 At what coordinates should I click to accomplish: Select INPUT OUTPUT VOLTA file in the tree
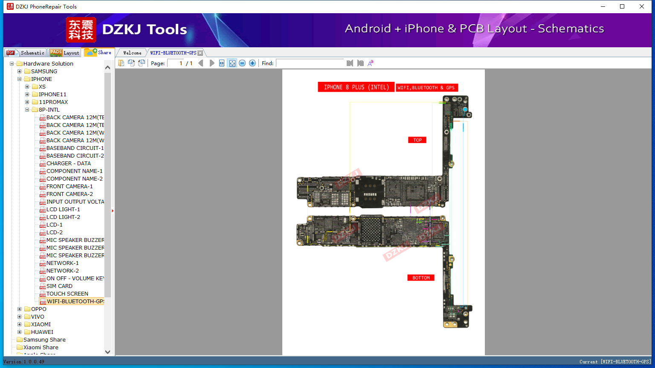(75, 202)
